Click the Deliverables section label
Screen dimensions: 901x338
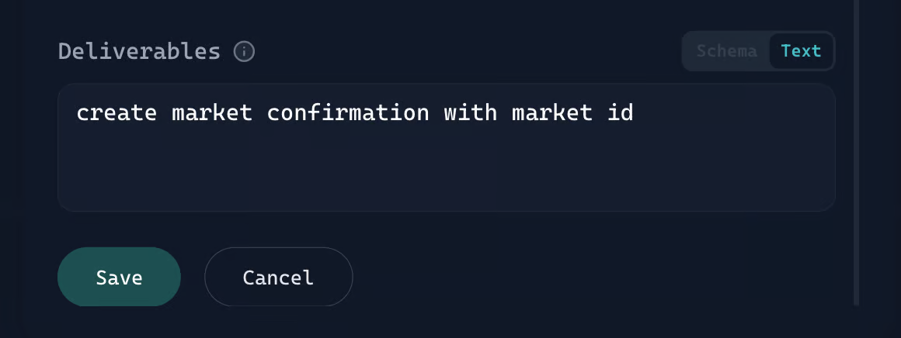tap(139, 52)
